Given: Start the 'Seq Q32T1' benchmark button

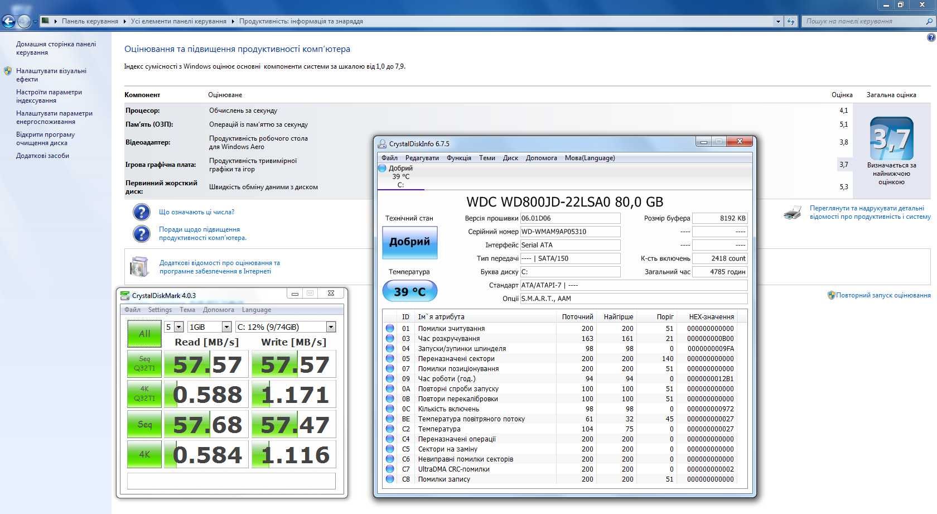Looking at the screenshot, I should pos(144,363).
